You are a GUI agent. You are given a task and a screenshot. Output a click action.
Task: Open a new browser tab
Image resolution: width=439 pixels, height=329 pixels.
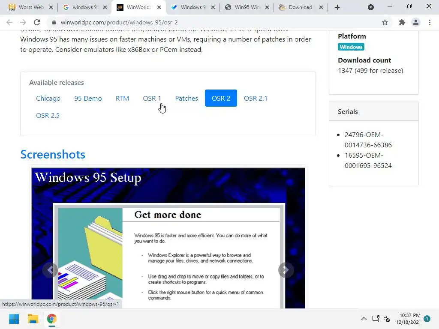(337, 7)
